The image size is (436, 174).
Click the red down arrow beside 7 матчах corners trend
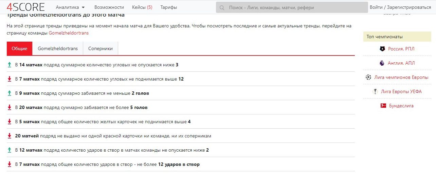tap(10, 79)
